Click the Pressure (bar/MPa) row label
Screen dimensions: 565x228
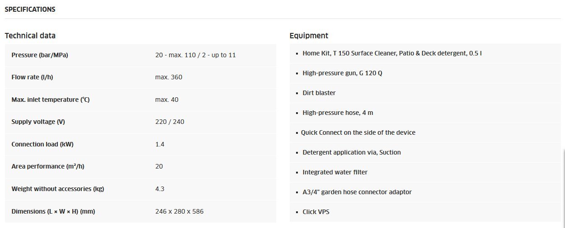coord(40,55)
